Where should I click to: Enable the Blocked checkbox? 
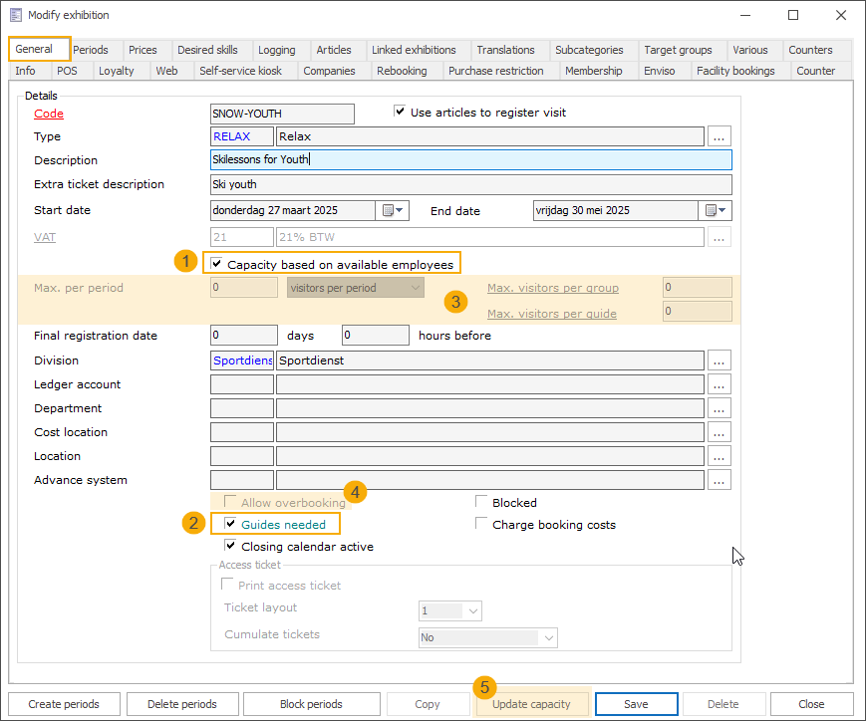coord(482,503)
